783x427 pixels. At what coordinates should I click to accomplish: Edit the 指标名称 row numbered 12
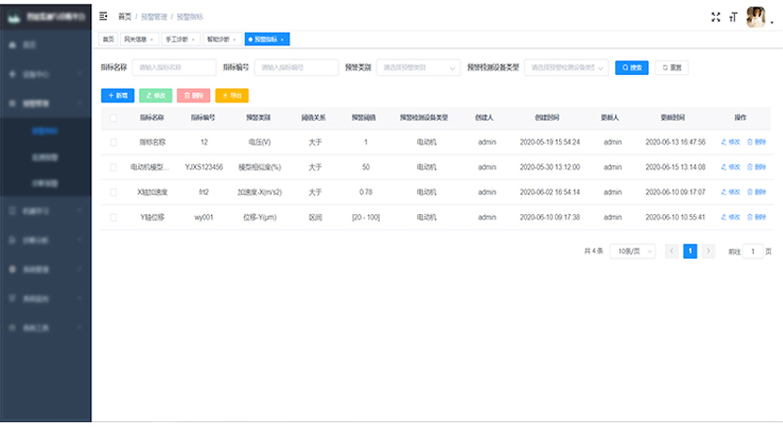point(730,142)
